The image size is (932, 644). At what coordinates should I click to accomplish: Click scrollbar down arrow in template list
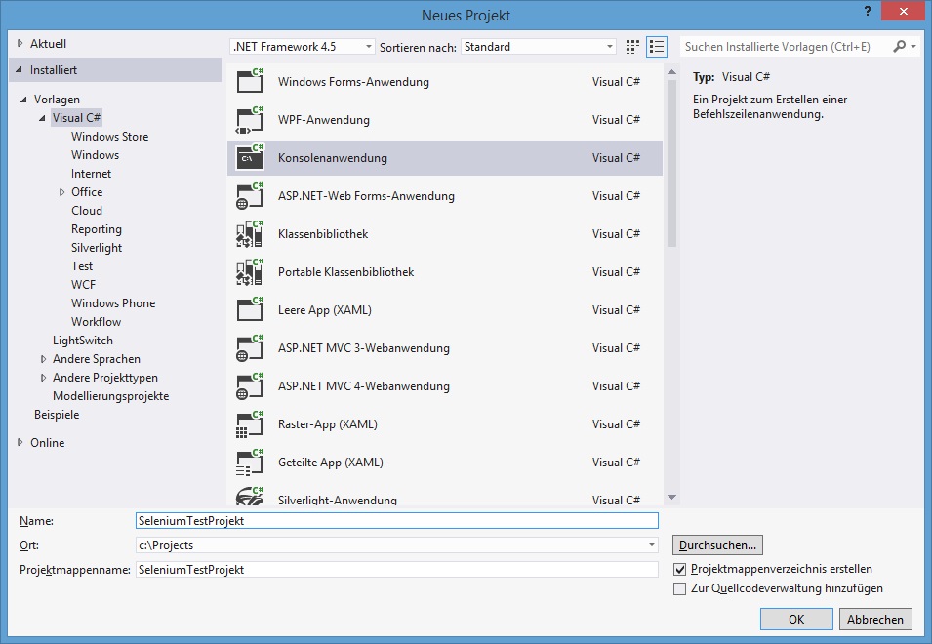671,497
